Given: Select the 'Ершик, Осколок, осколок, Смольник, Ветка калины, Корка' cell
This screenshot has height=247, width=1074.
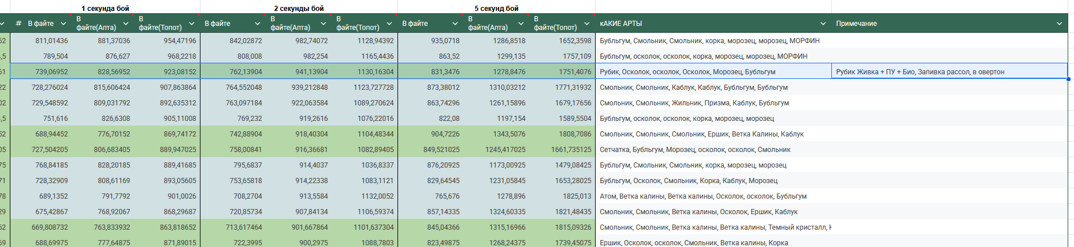Looking at the screenshot, I should [713, 242].
